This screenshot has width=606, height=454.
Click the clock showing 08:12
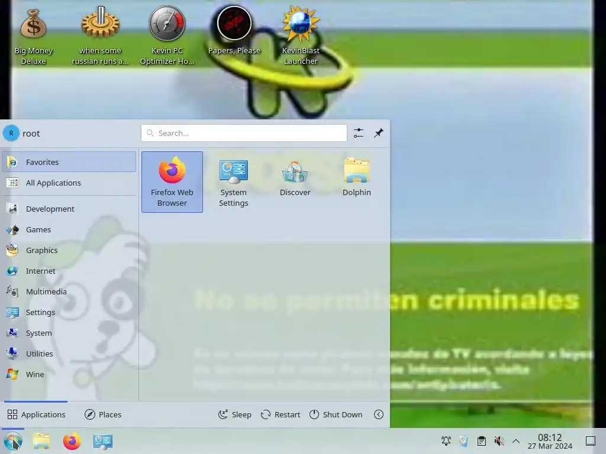(550, 441)
